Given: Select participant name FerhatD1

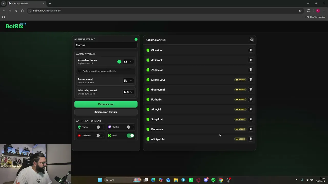Looking at the screenshot, I should pyautogui.click(x=157, y=100).
